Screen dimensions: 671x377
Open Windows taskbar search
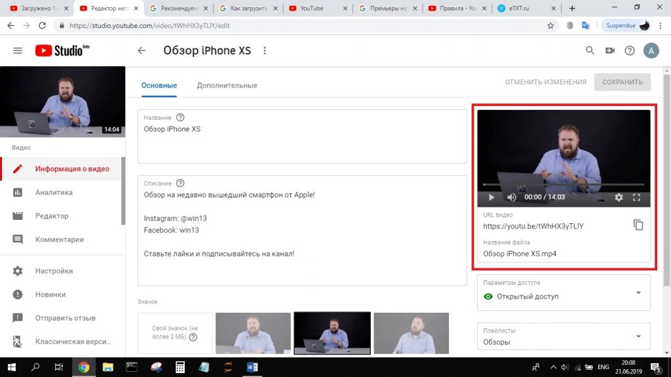click(x=35, y=367)
